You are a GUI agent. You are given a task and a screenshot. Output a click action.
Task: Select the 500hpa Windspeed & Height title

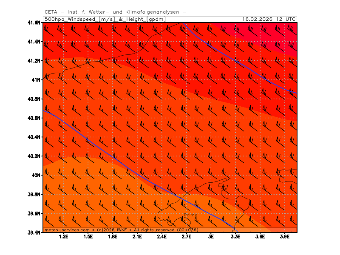(x=105, y=19)
